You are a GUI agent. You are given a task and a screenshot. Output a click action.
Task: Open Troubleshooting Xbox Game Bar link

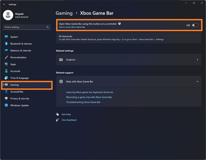tap(83, 102)
